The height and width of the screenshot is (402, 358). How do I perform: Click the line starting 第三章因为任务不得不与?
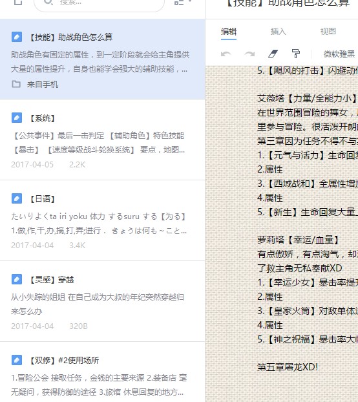pyautogui.click(x=308, y=141)
